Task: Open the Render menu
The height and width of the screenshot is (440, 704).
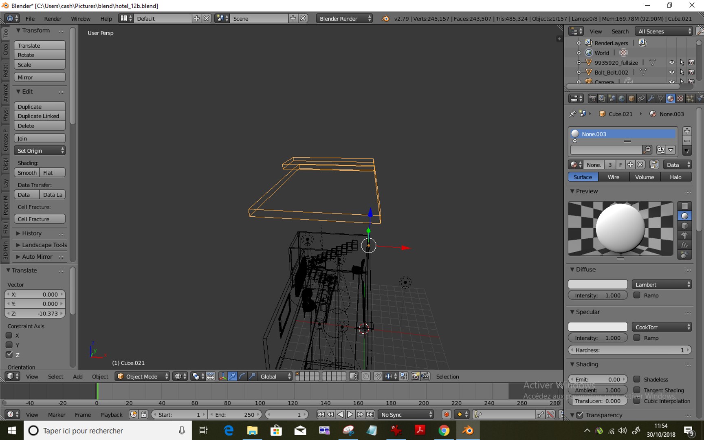Action: (x=53, y=19)
